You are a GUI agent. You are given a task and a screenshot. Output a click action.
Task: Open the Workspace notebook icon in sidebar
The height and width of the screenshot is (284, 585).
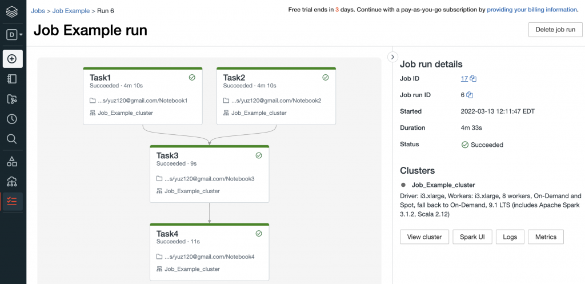[x=12, y=79]
